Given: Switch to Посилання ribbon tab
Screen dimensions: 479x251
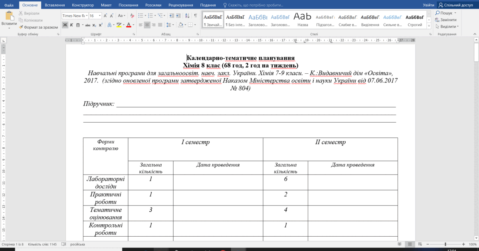Looking at the screenshot, I should click(x=129, y=5).
